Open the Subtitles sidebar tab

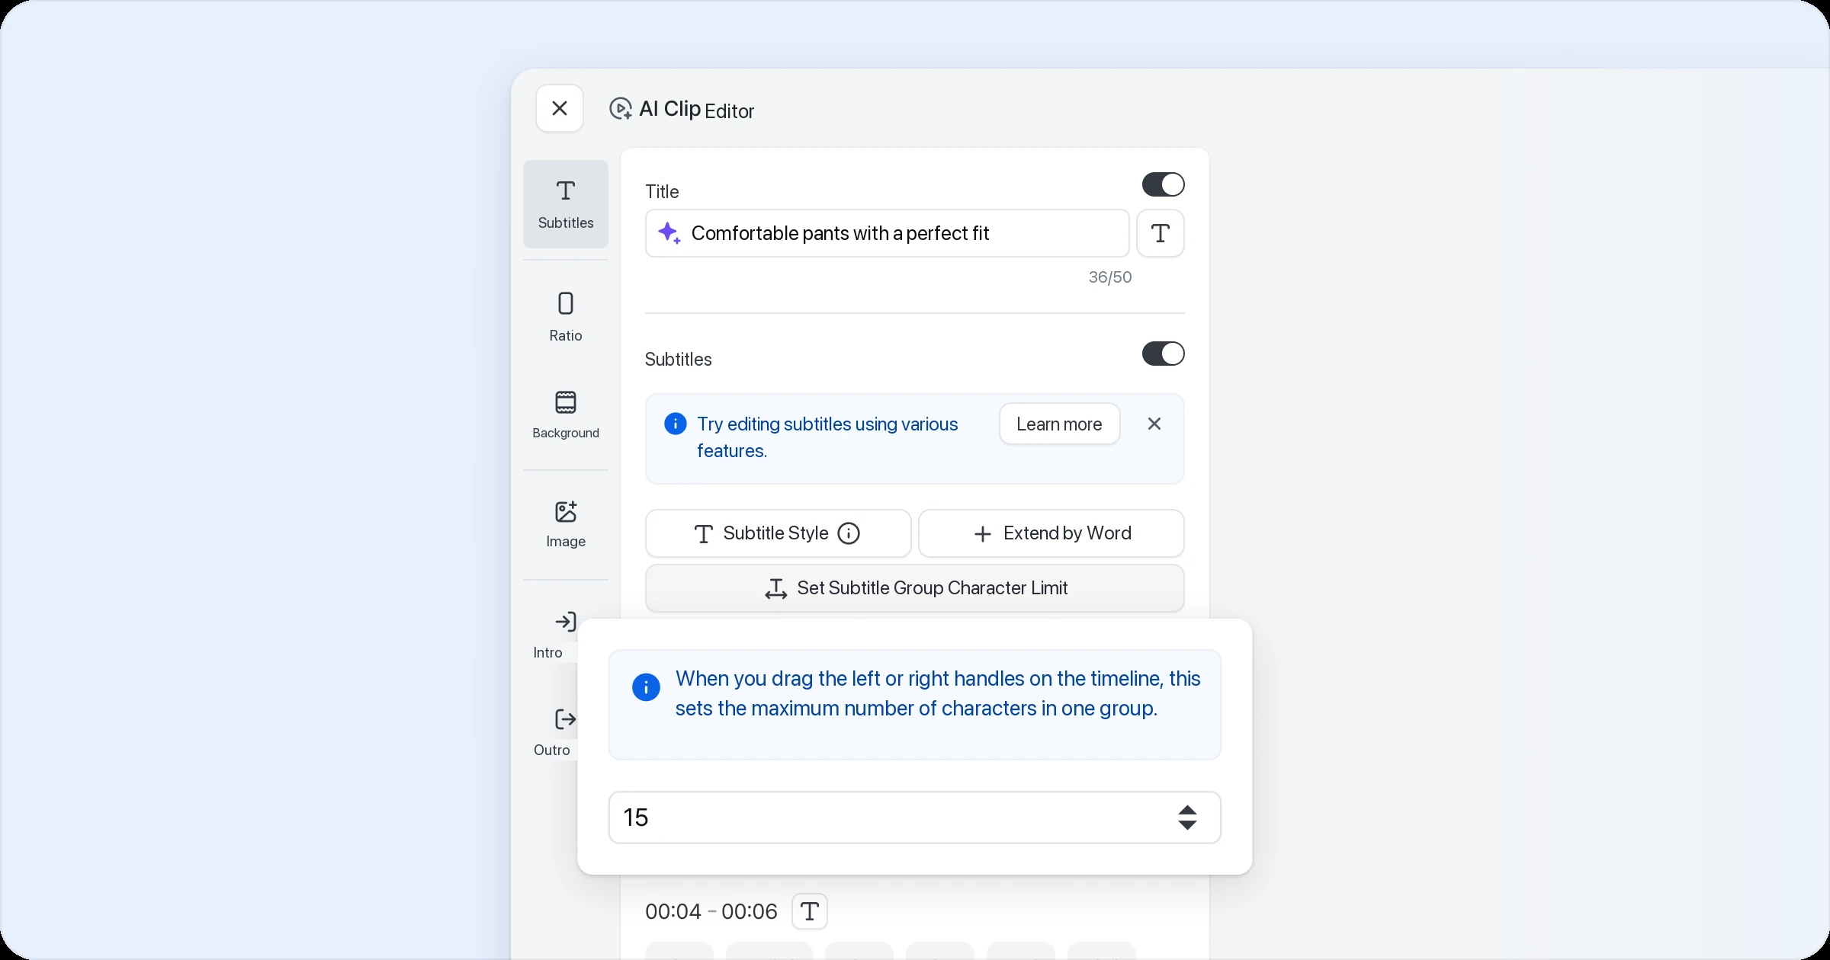(x=566, y=204)
